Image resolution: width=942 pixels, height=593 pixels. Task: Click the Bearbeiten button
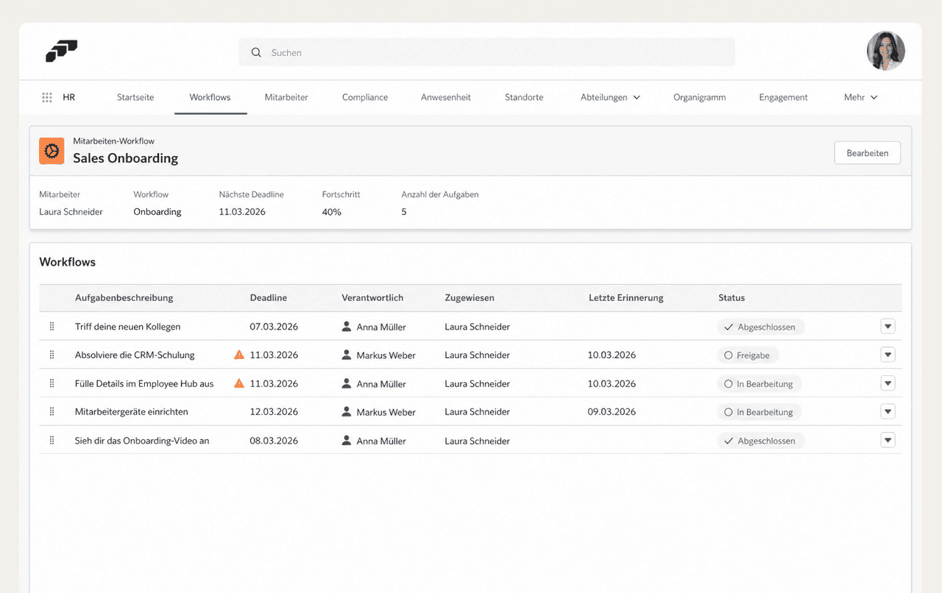coord(868,153)
